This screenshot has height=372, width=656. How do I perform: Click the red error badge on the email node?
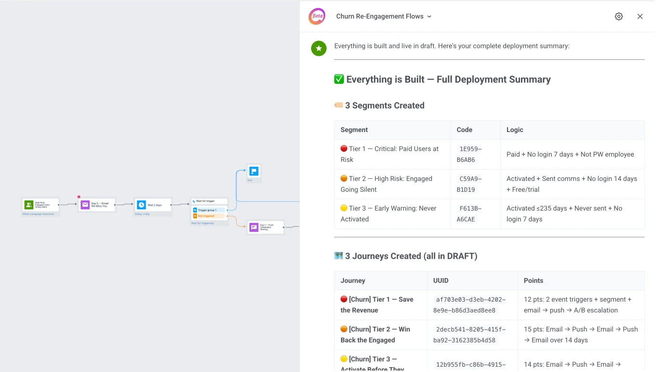79,197
